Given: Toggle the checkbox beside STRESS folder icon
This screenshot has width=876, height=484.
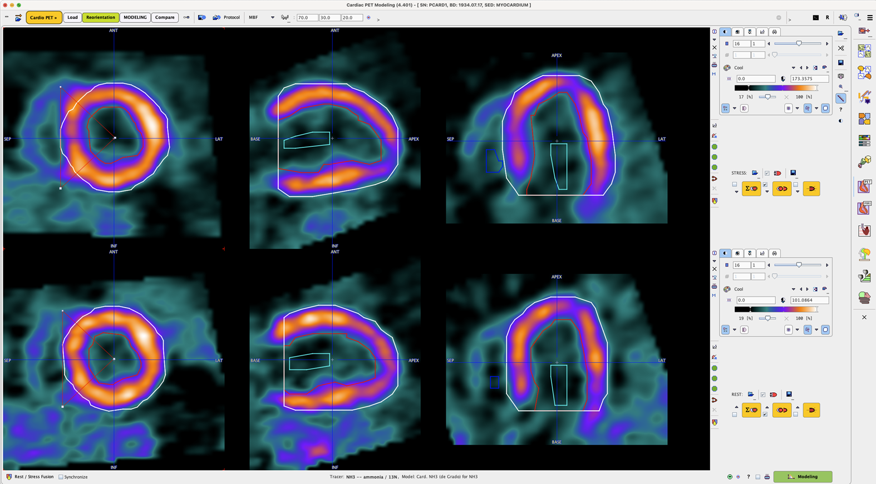Looking at the screenshot, I should click(x=767, y=173).
